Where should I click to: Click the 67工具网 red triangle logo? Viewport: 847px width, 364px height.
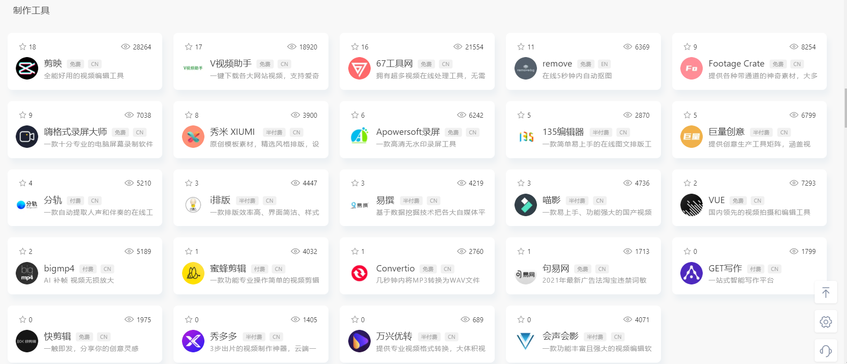coord(359,68)
